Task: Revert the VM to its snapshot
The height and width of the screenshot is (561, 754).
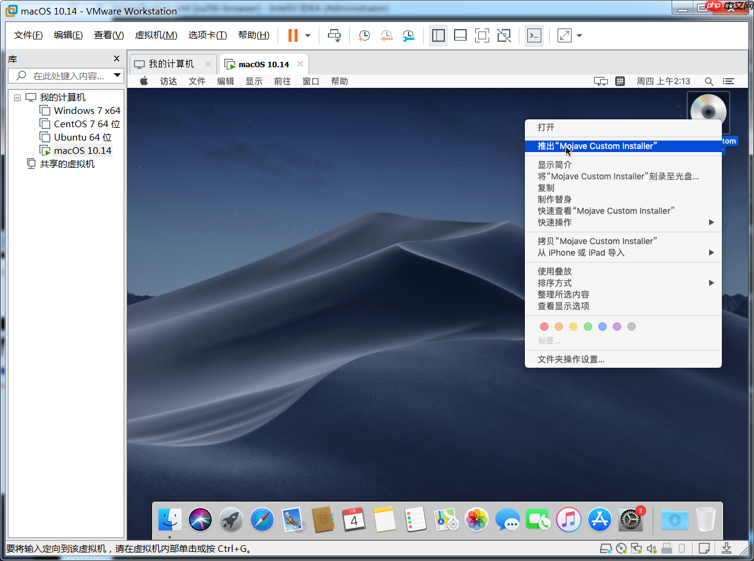Action: click(x=386, y=35)
